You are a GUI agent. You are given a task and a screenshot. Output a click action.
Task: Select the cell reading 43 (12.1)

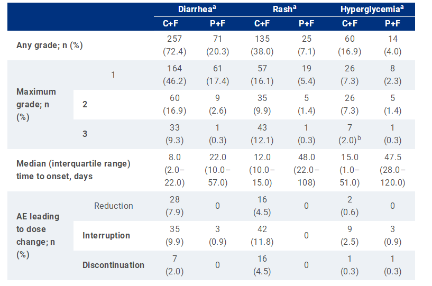[x=262, y=134]
